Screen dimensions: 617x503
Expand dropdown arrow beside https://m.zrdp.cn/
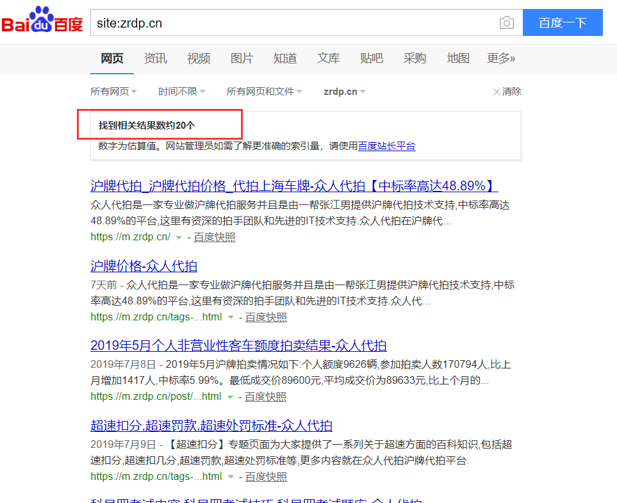pos(179,238)
